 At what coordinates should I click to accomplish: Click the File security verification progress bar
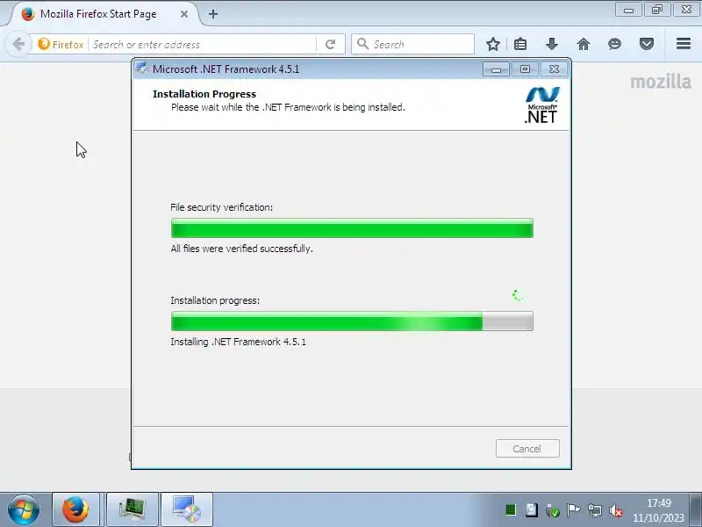[x=352, y=228]
